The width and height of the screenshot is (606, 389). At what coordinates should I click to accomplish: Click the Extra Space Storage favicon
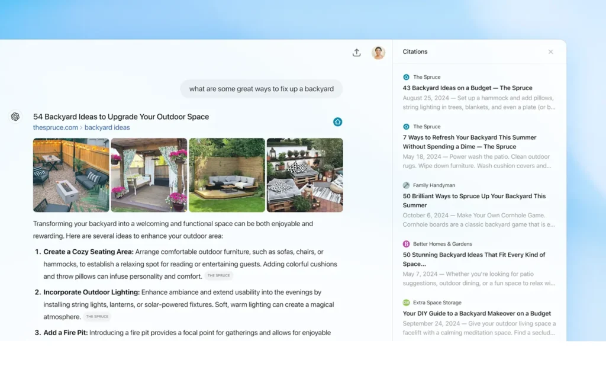(x=406, y=303)
